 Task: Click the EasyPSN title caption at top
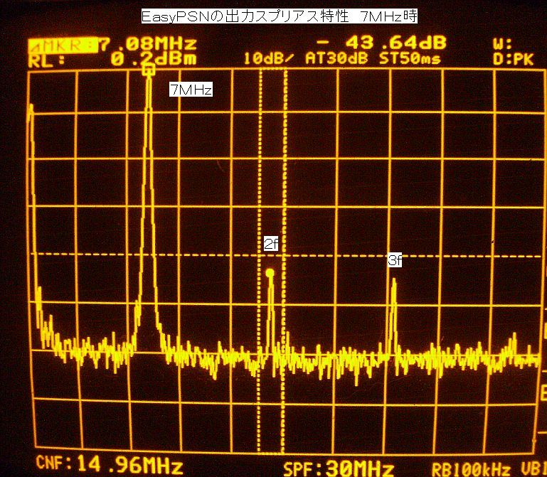coord(279,17)
